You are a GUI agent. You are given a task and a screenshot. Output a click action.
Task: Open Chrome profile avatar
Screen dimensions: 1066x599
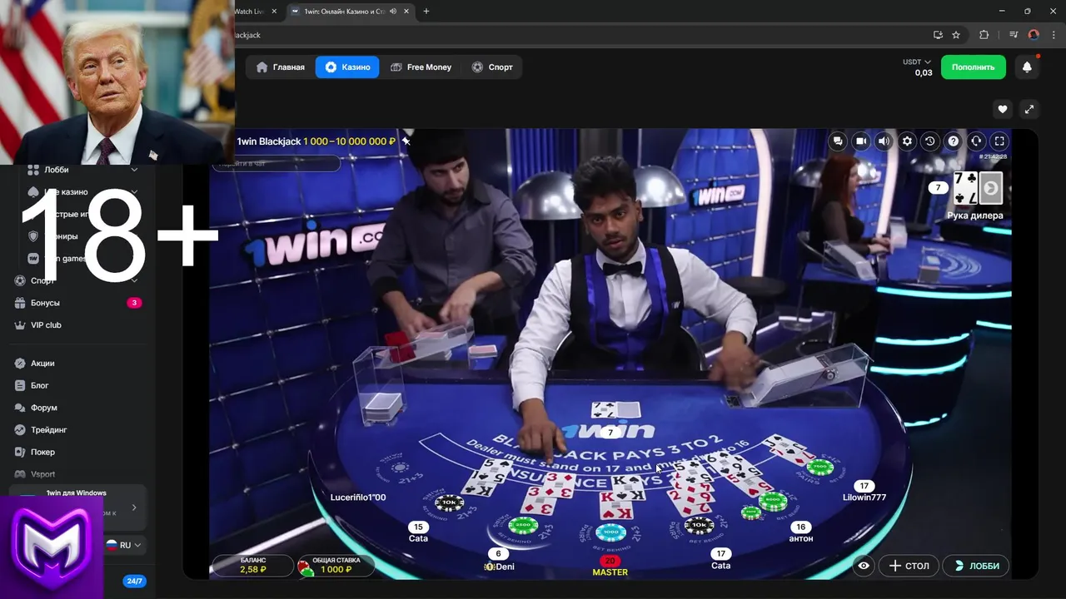click(x=1034, y=35)
